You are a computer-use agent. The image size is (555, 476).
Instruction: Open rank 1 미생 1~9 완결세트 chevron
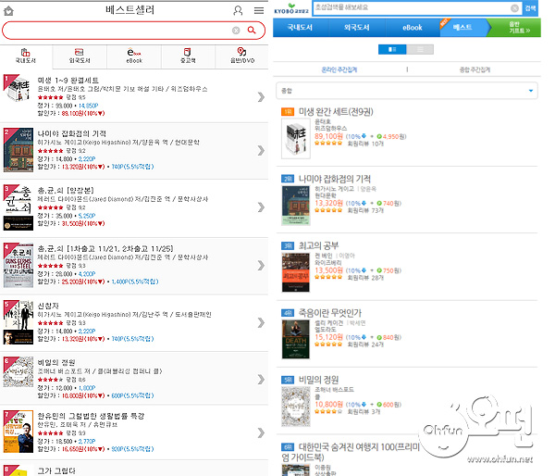pyautogui.click(x=261, y=97)
